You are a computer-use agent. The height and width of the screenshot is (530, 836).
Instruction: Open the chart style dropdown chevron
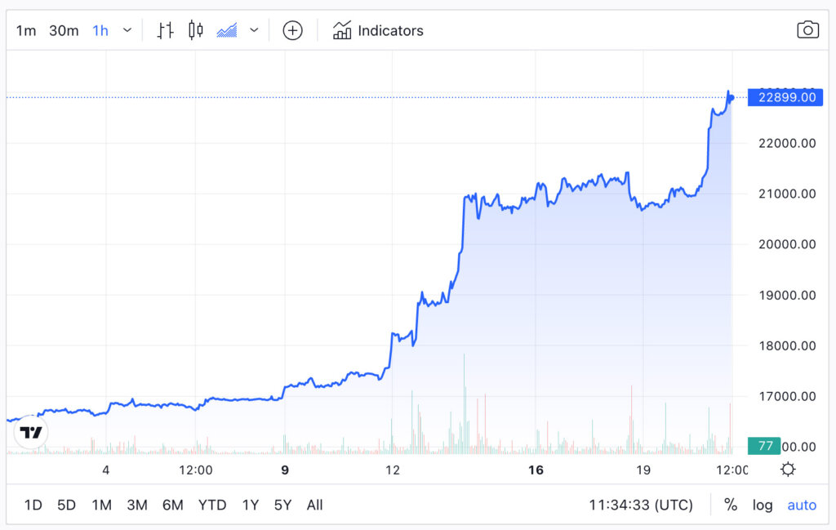click(x=253, y=30)
